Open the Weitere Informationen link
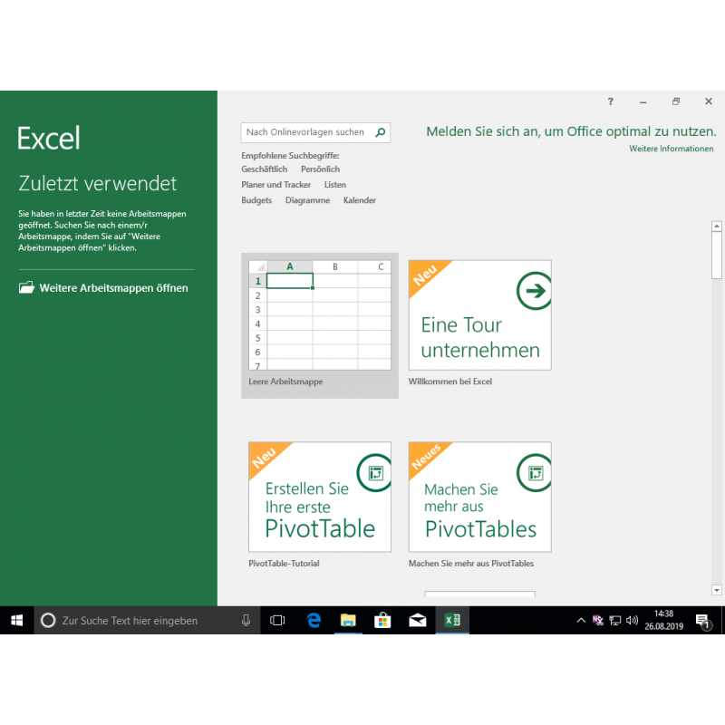 pos(671,149)
